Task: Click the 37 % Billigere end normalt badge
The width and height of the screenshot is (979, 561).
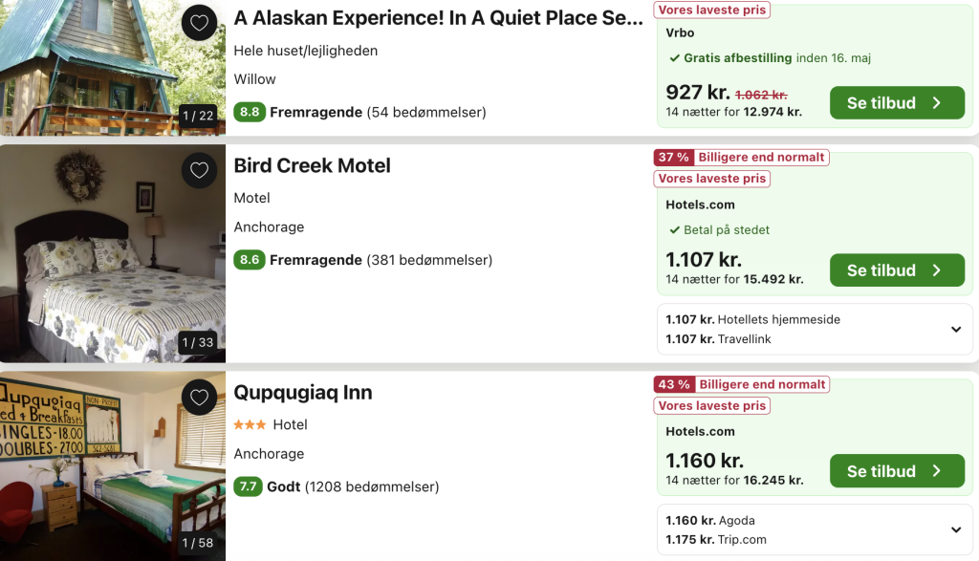Action: point(741,158)
